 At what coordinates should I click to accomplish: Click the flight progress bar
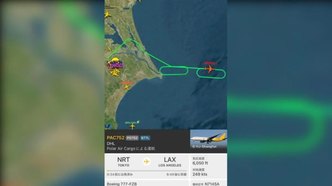147,171
